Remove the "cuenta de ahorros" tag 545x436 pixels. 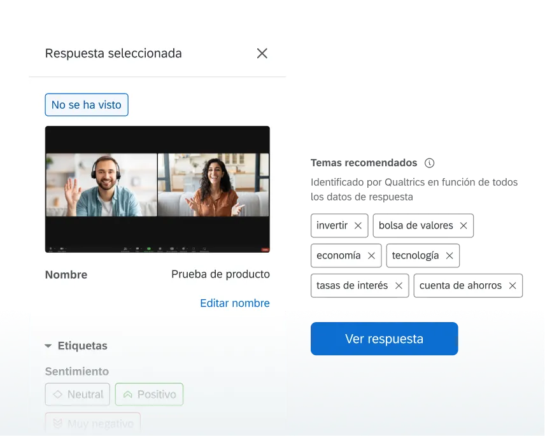513,285
